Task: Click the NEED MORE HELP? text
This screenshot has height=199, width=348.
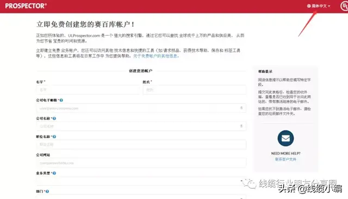Action: [285, 153]
